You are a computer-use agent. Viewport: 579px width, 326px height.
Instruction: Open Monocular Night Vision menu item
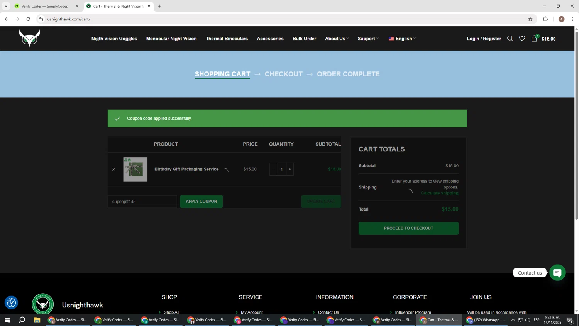[x=171, y=39]
